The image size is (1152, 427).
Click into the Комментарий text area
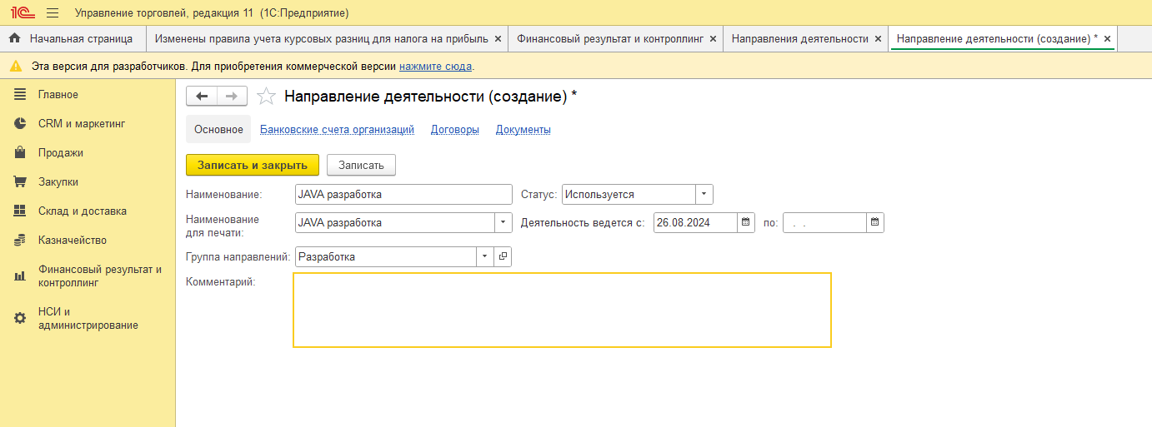[x=562, y=310]
